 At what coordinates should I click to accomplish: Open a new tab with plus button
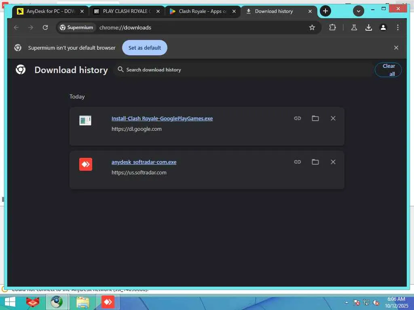pos(325,11)
